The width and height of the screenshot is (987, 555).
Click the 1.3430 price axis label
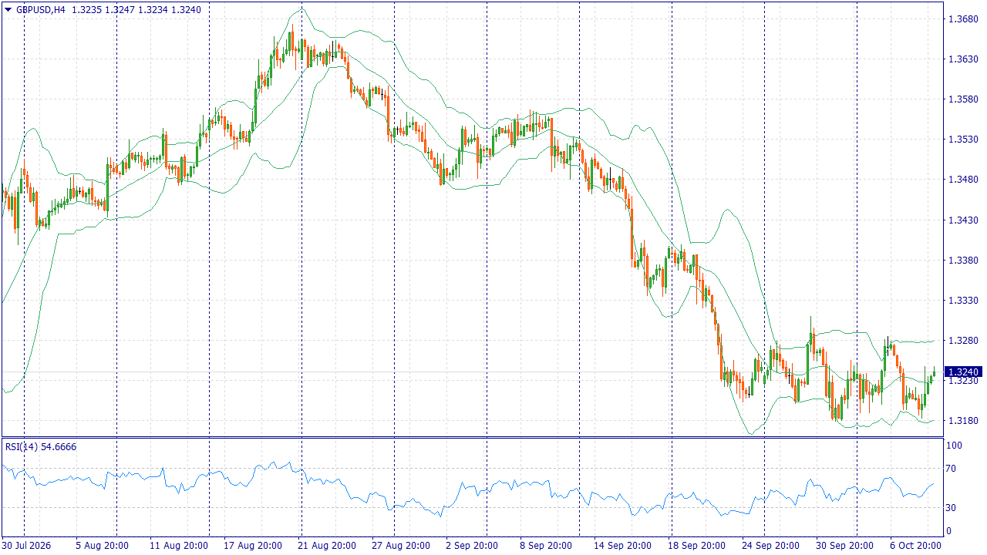[962, 220]
